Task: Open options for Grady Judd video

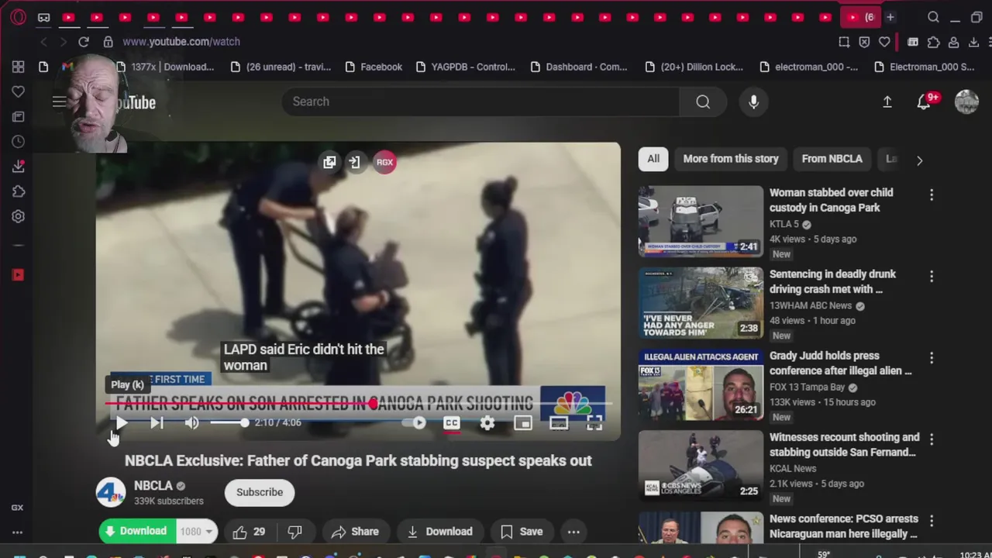Action: point(932,358)
